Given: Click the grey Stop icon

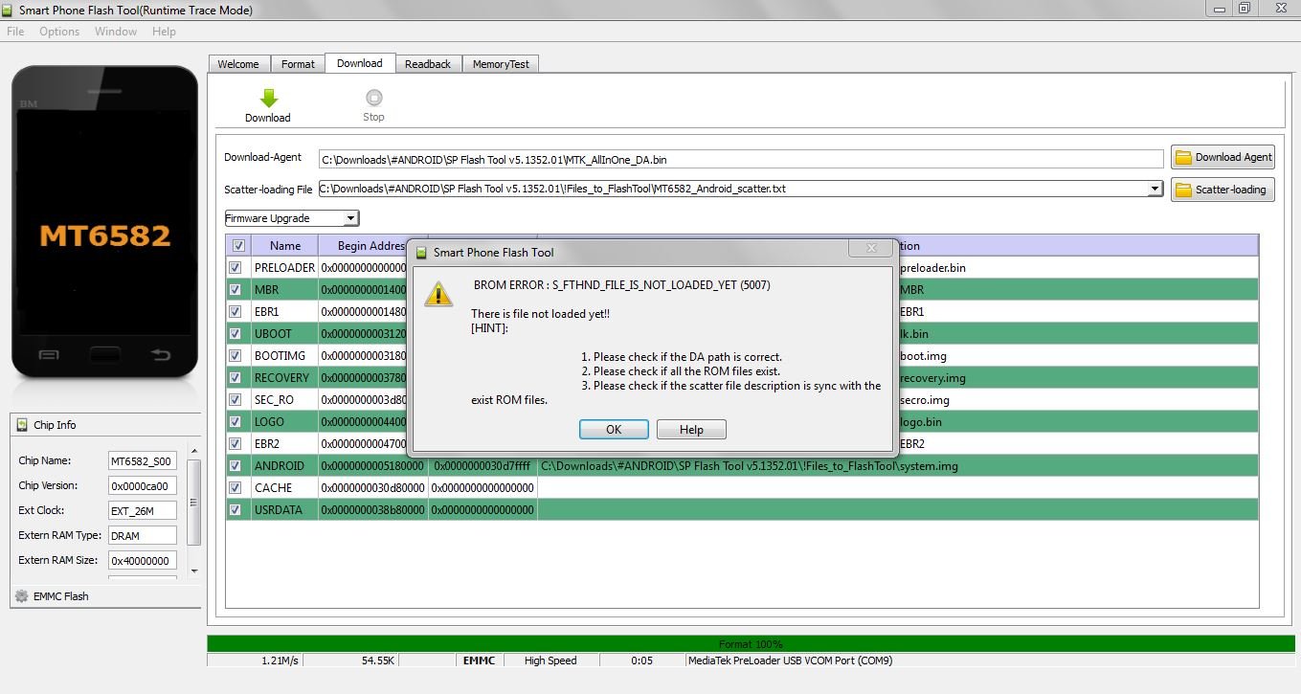Looking at the screenshot, I should coord(374,98).
